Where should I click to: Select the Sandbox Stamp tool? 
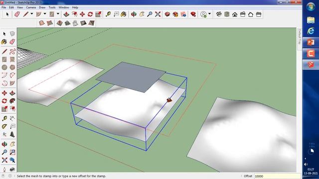[x=67, y=23]
